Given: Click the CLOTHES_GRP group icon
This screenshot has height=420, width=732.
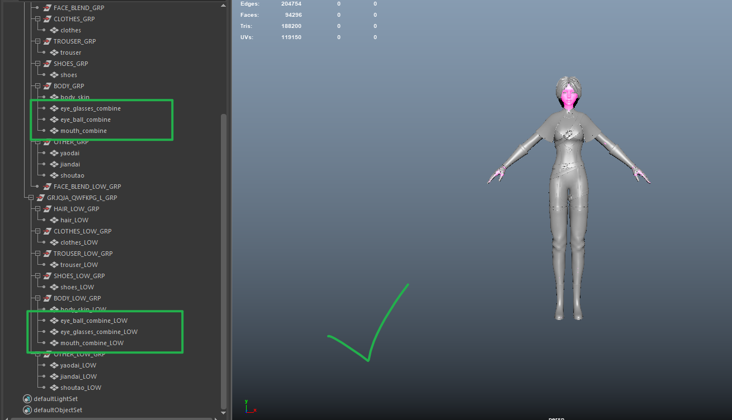Looking at the screenshot, I should point(47,19).
